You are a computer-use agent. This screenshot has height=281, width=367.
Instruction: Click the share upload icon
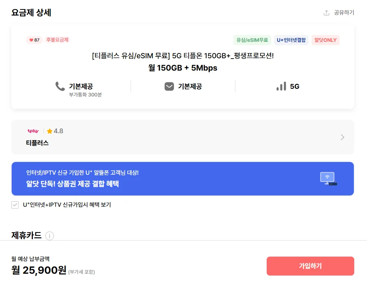327,13
